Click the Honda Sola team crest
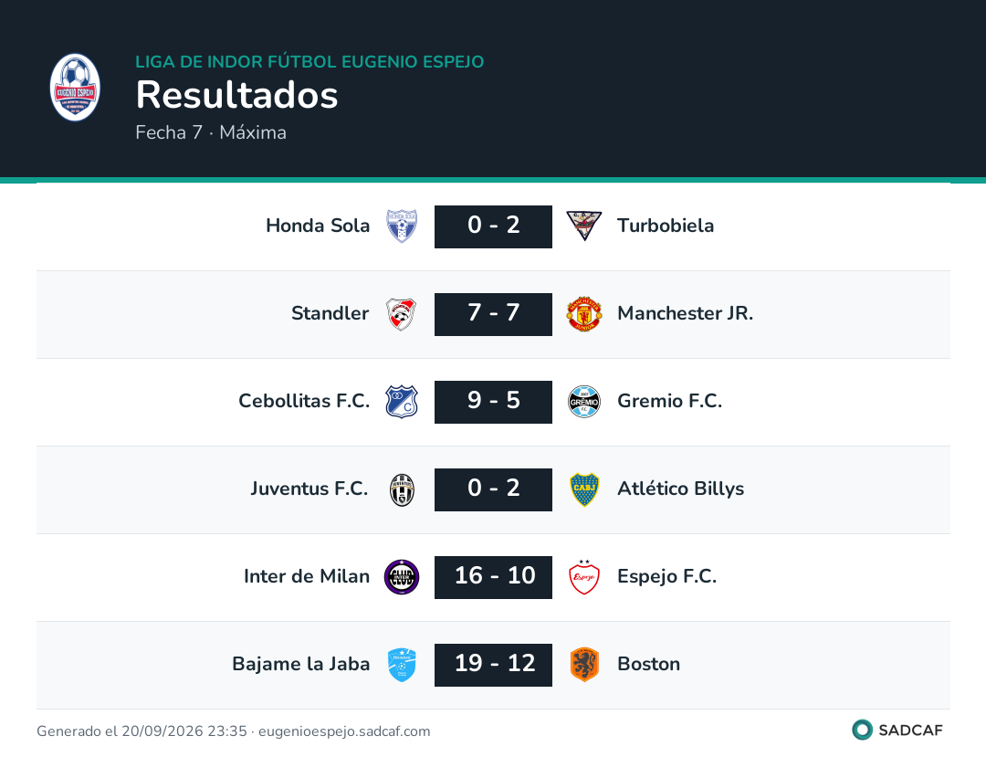986x778 pixels. 401,226
